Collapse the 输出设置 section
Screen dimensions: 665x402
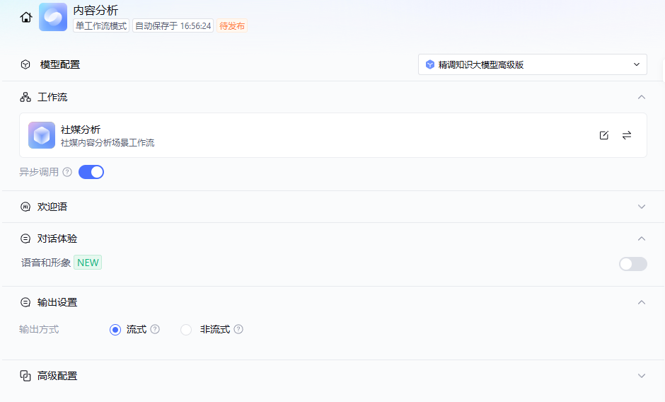coord(641,302)
